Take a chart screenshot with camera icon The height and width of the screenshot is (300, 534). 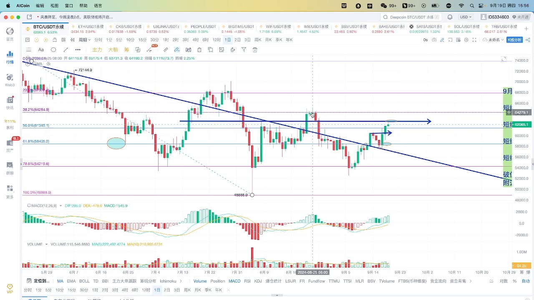click(x=434, y=40)
